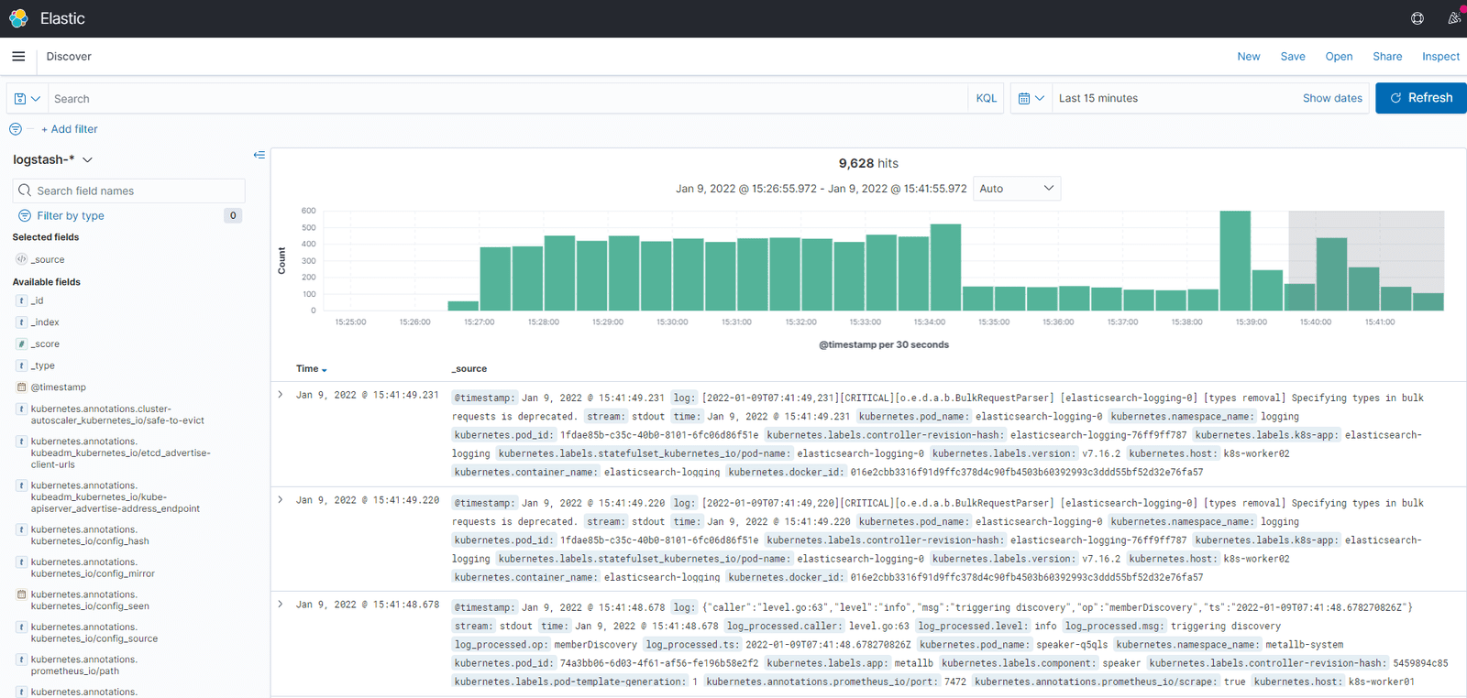Viewport: 1467px width, 698px height.
Task: Open the date quick menu calendar dropdown
Action: pyautogui.click(x=1031, y=98)
